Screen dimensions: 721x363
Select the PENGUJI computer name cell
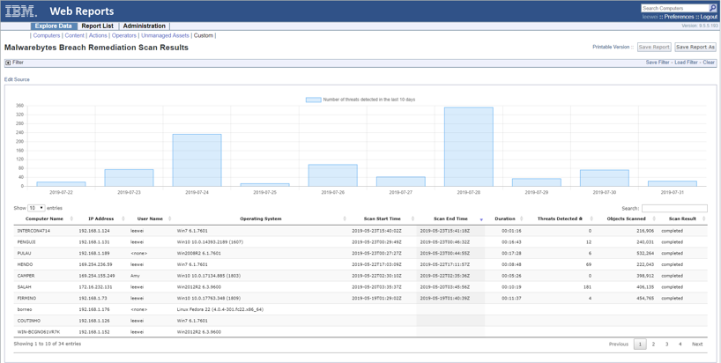[x=26, y=242]
